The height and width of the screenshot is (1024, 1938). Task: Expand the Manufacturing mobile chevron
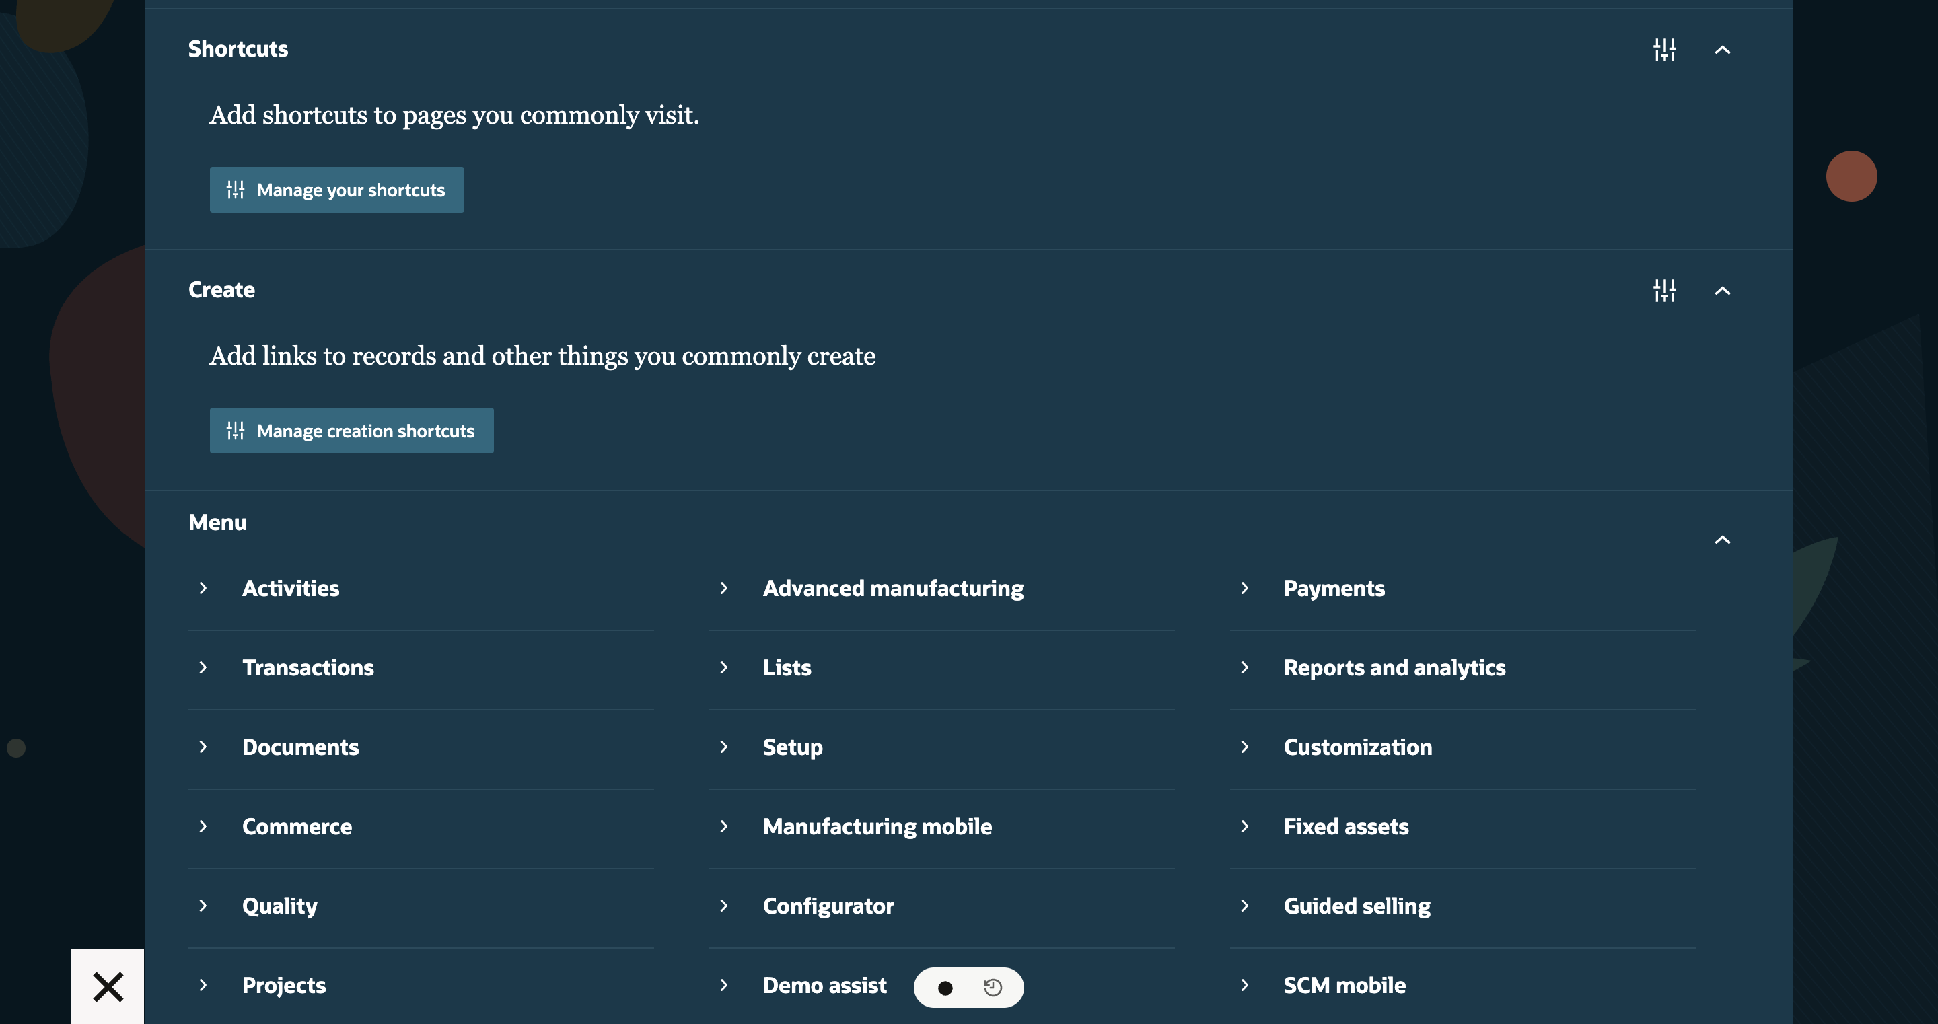tap(723, 826)
